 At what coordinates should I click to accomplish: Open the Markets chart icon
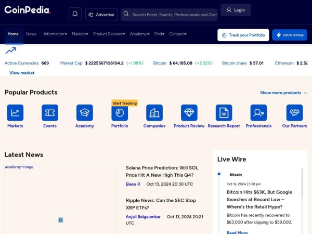(x=15, y=113)
